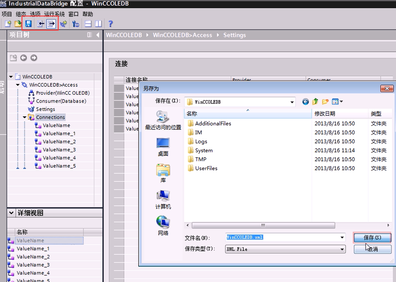
Task: Select ValueName_1 in project tree
Action: tap(59, 134)
